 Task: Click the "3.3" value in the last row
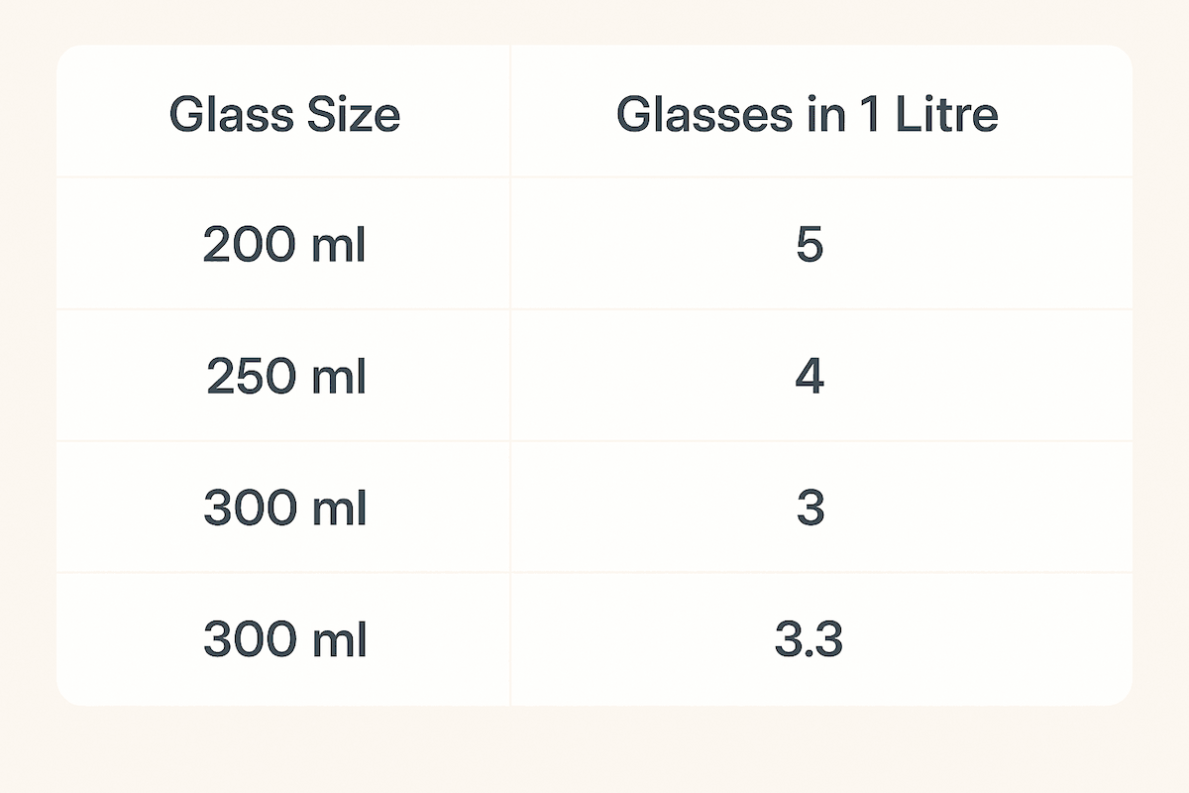click(809, 641)
